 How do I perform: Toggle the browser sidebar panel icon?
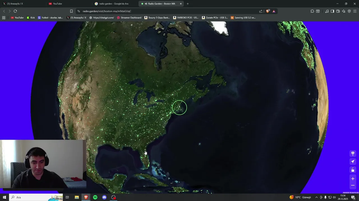coord(332,11)
